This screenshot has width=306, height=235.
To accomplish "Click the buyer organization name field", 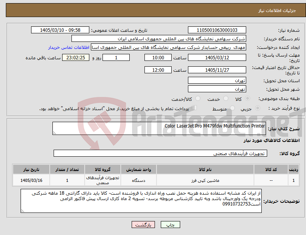I will 159,38.
